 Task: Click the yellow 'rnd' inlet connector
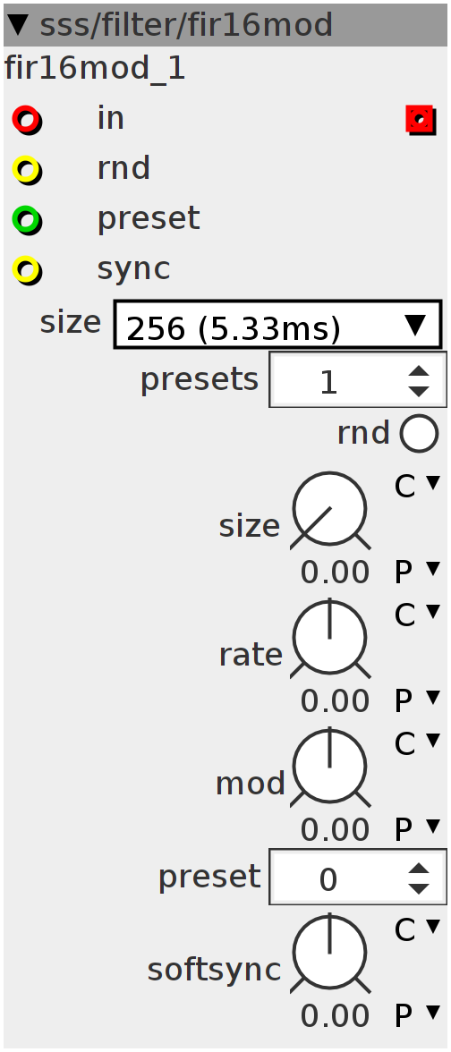(27, 170)
